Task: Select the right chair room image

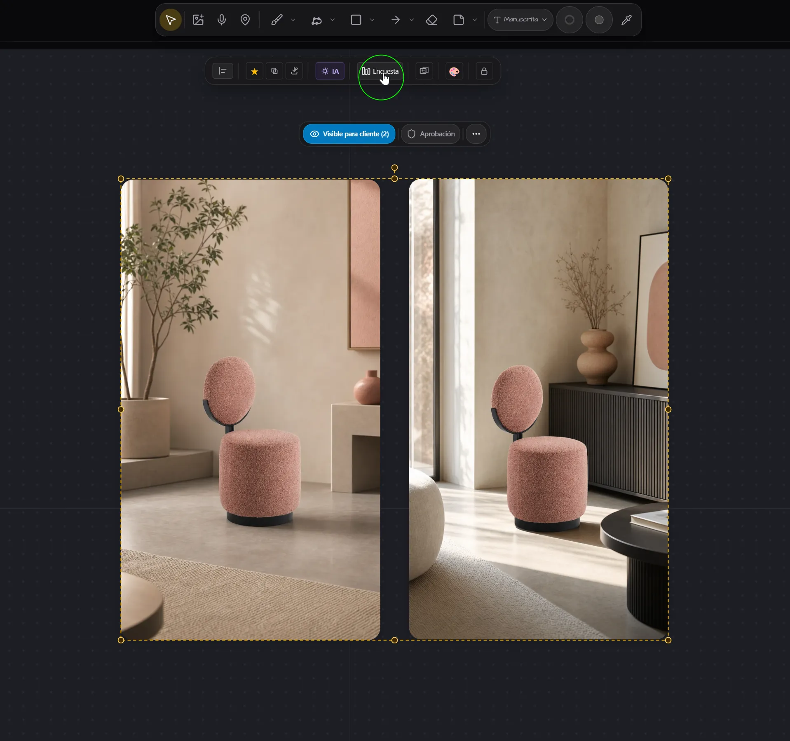Action: click(x=539, y=409)
